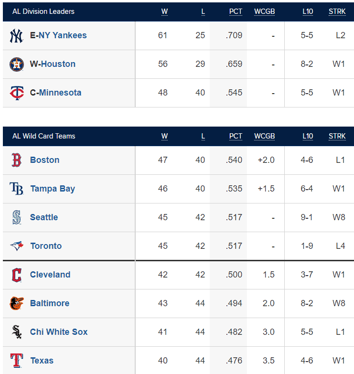354x374 pixels.
Task: Click the NY Yankees team logo
Action: coord(16,36)
